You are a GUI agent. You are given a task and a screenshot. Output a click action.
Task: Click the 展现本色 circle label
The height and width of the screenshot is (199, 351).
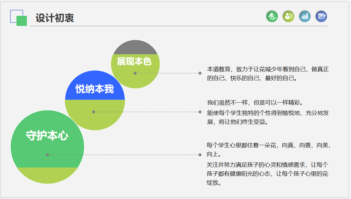[134, 61]
